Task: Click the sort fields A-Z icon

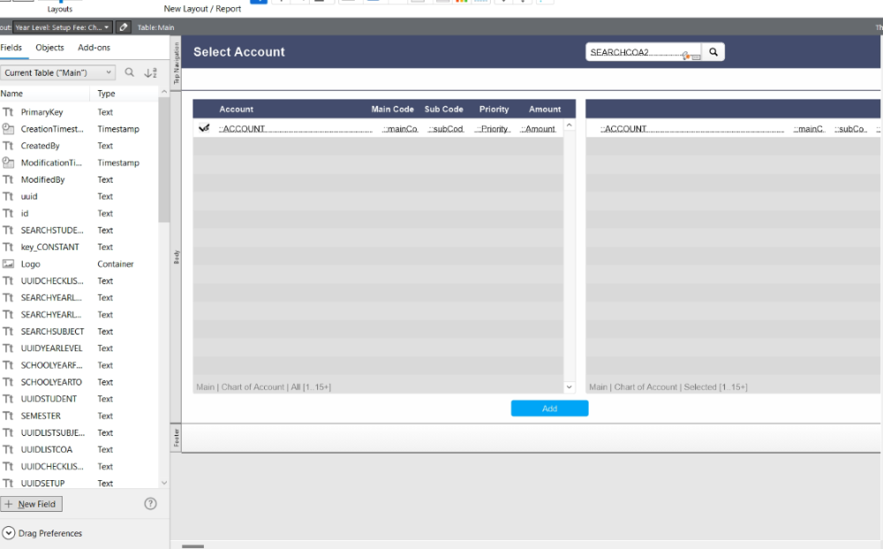Action: 150,73
